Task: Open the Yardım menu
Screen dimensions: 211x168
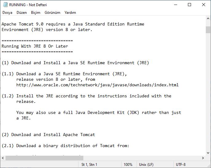Action: [x=70, y=13]
